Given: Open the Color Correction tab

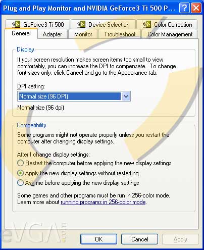Looking at the screenshot, I should [x=167, y=24].
